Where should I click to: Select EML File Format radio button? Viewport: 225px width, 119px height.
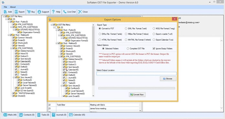(x=126, y=29)
